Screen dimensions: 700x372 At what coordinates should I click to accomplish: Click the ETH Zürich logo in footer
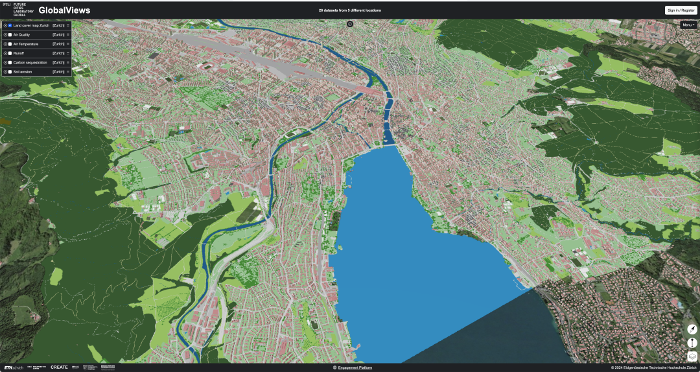coord(14,367)
